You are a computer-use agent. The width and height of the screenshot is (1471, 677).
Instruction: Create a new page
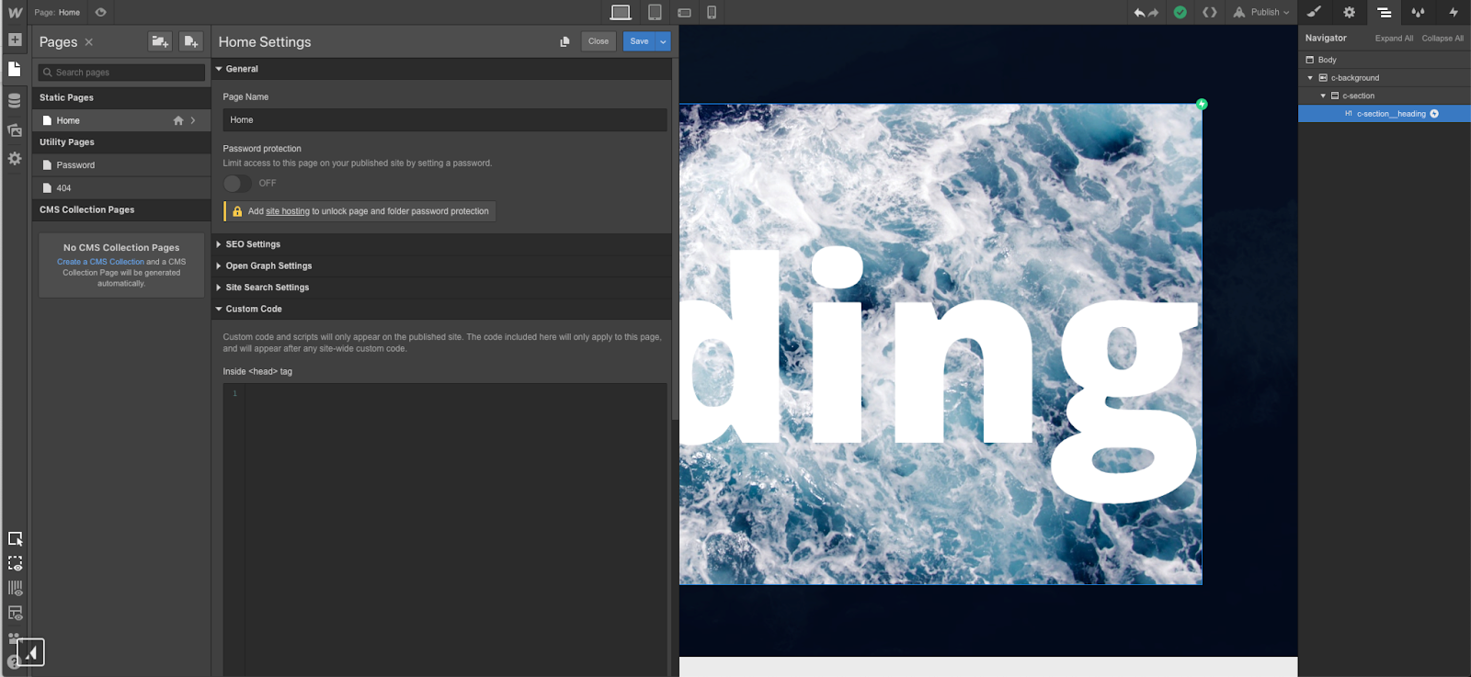190,41
